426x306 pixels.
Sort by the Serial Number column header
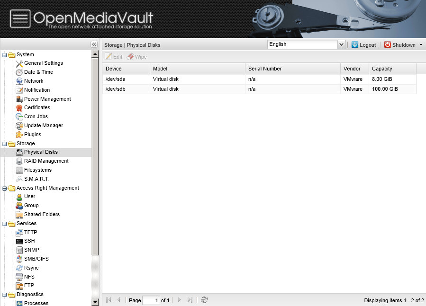[293, 69]
